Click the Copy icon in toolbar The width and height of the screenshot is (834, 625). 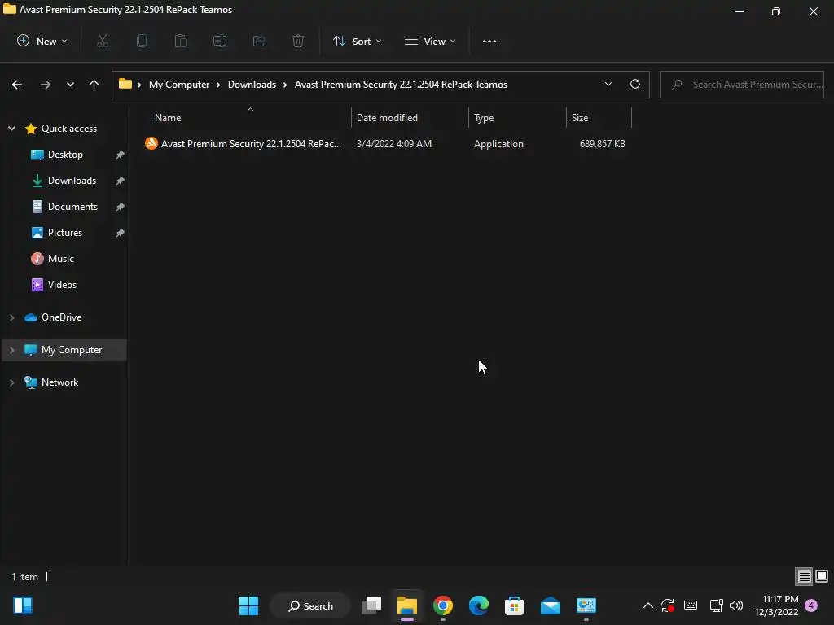142,41
